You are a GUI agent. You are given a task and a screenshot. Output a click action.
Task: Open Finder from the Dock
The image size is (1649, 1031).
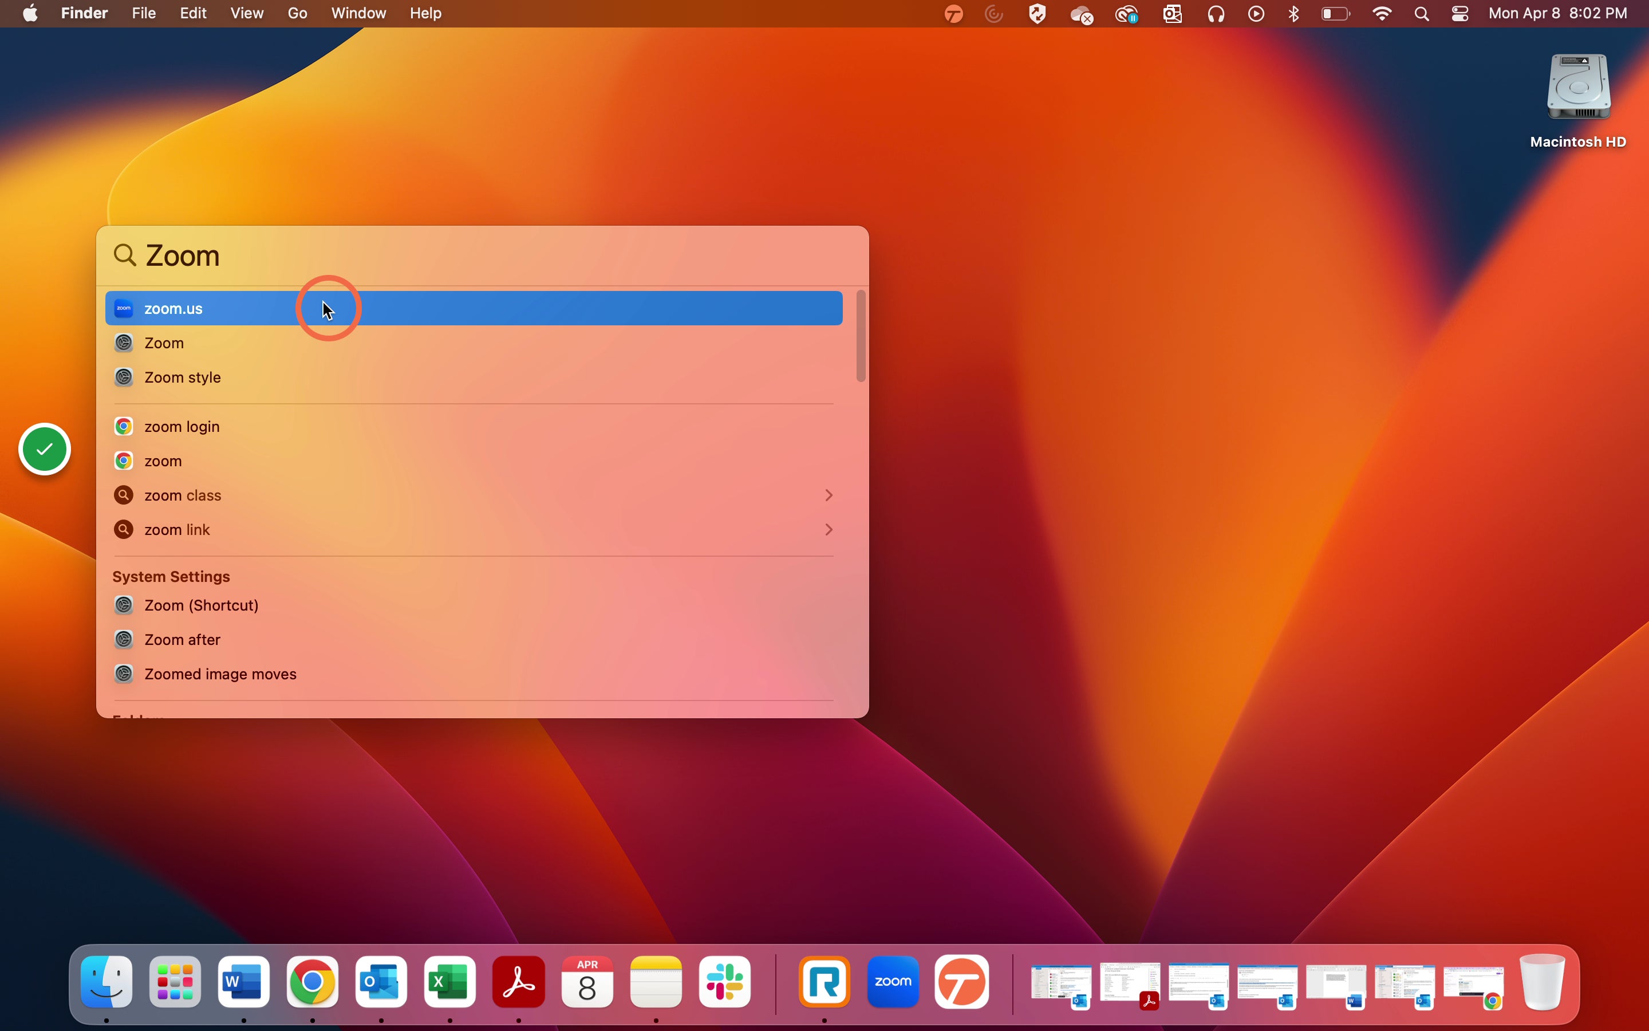(107, 982)
